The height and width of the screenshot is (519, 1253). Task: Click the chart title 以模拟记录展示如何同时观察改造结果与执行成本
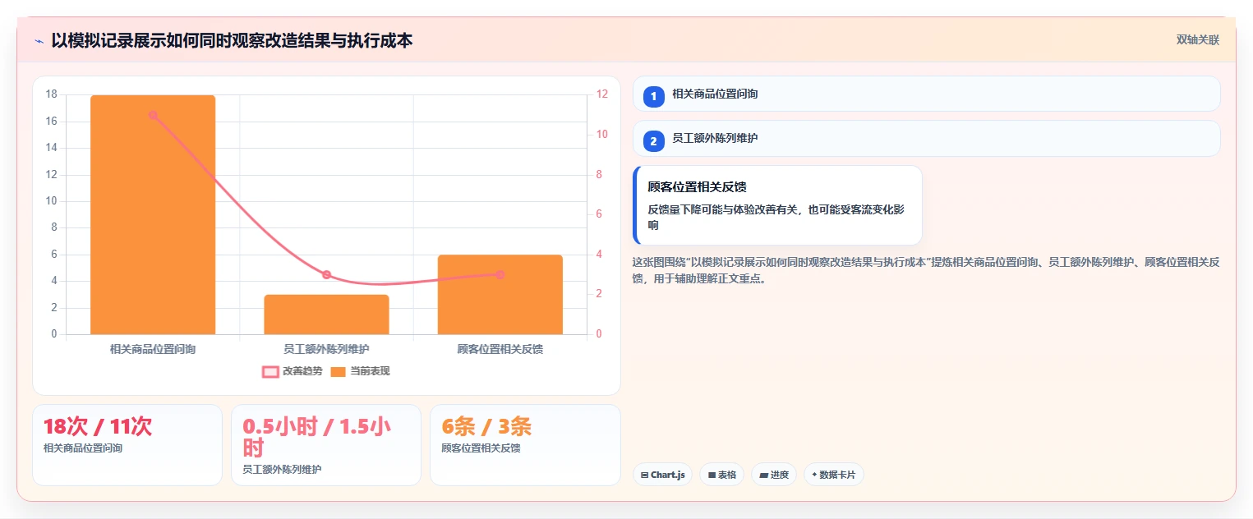[x=232, y=39]
